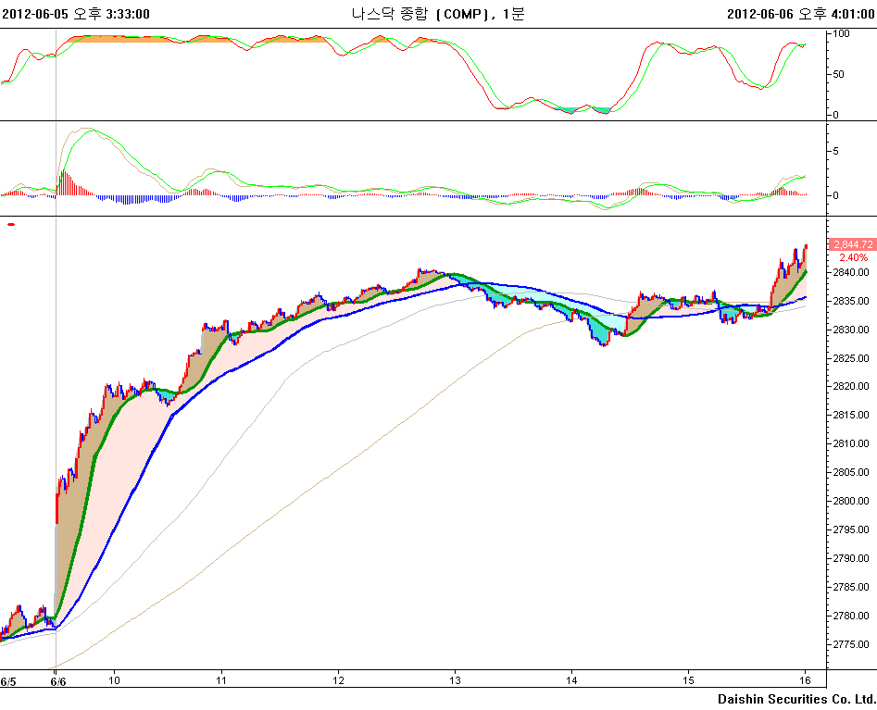Viewport: 877px width, 710px height.
Task: Click the chart title 나스닥 종합 (COMP)
Action: click(437, 14)
